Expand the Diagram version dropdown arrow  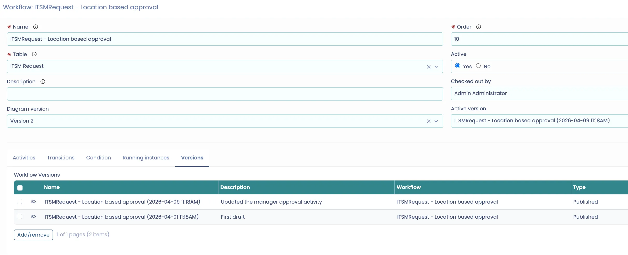436,121
